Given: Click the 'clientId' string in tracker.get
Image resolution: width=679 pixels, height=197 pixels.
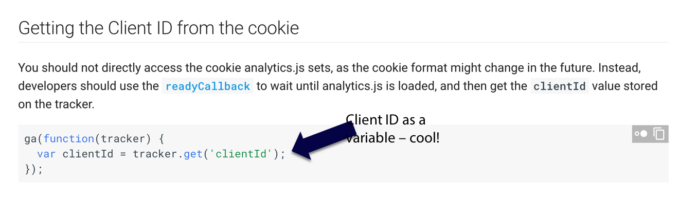Looking at the screenshot, I should point(241,154).
